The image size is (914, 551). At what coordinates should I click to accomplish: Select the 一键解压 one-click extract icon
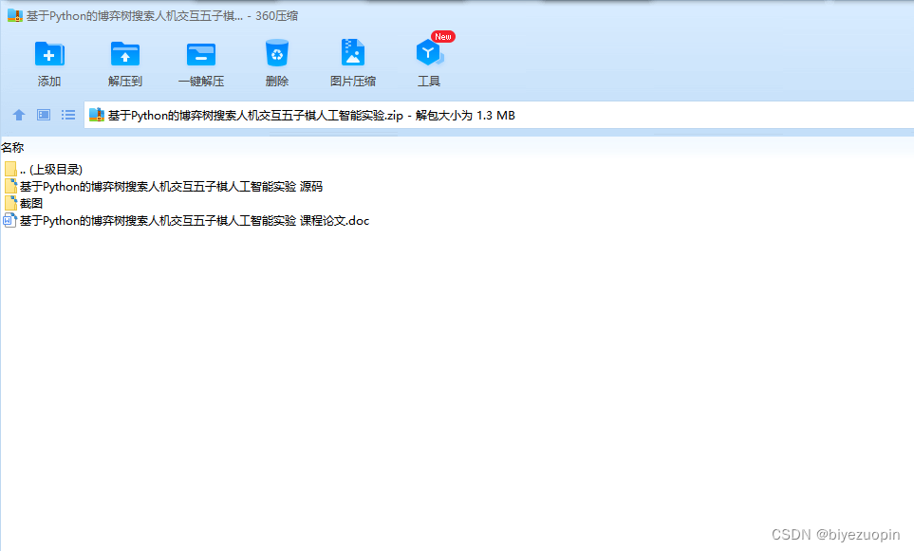point(200,57)
